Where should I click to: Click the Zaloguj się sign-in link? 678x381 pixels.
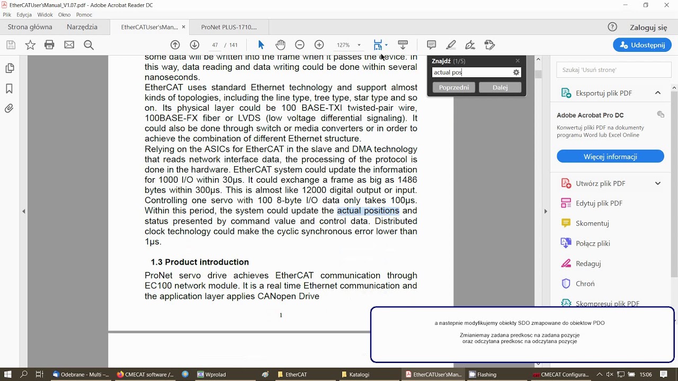click(x=648, y=27)
